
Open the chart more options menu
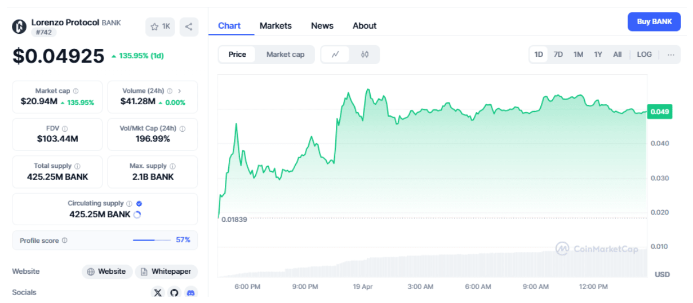click(x=670, y=55)
